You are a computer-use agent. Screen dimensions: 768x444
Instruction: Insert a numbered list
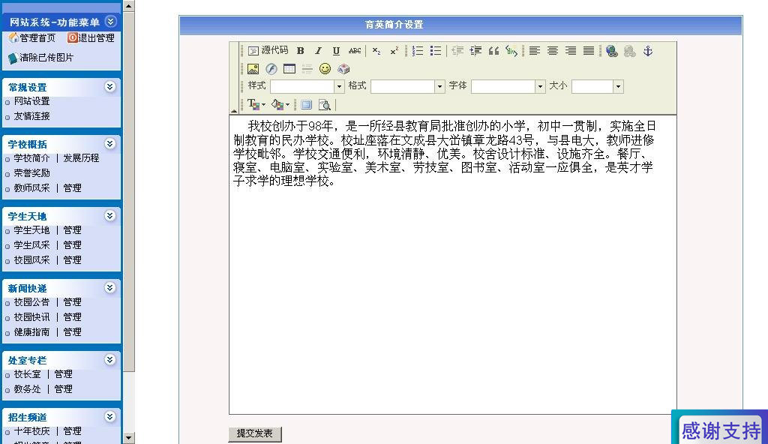[x=417, y=50]
